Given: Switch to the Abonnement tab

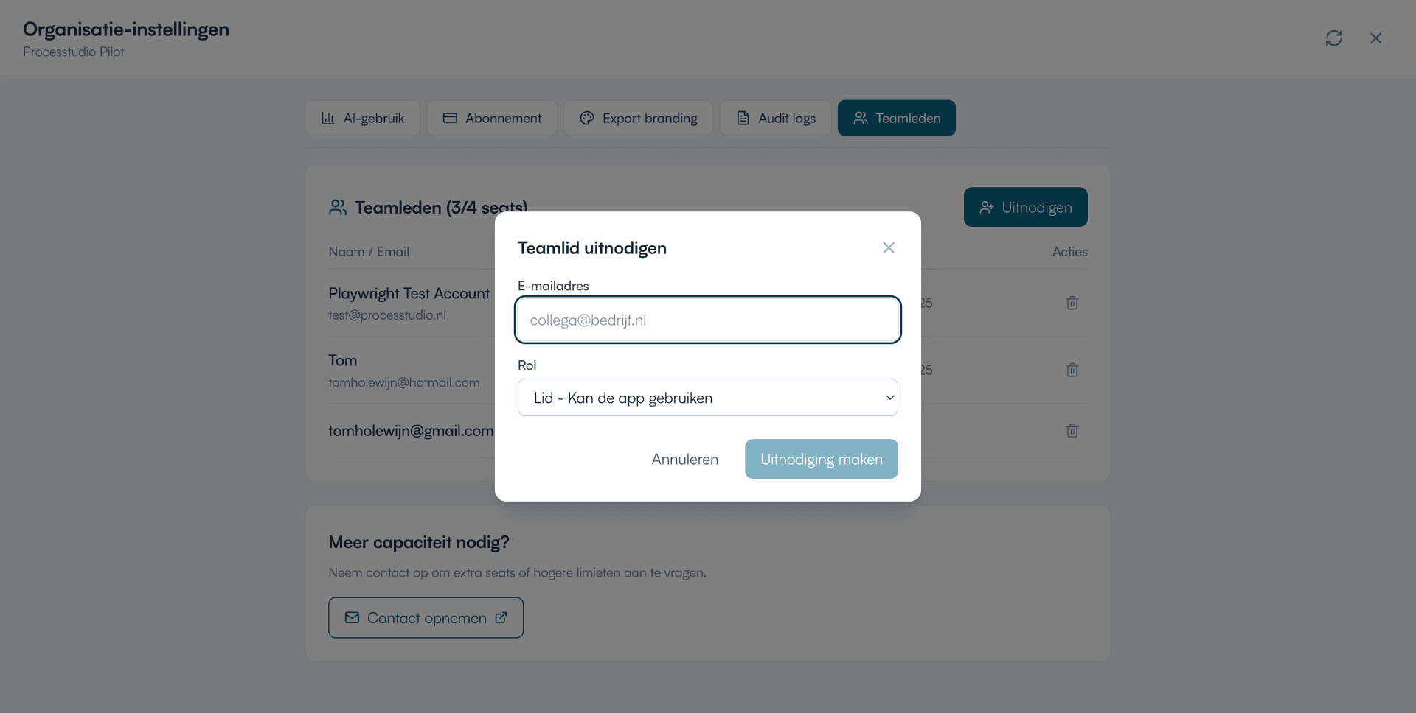Looking at the screenshot, I should [x=492, y=118].
